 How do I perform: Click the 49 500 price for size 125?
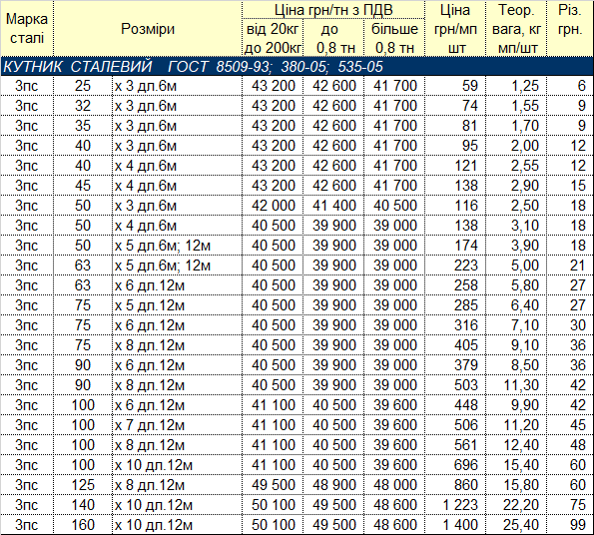(x=273, y=485)
